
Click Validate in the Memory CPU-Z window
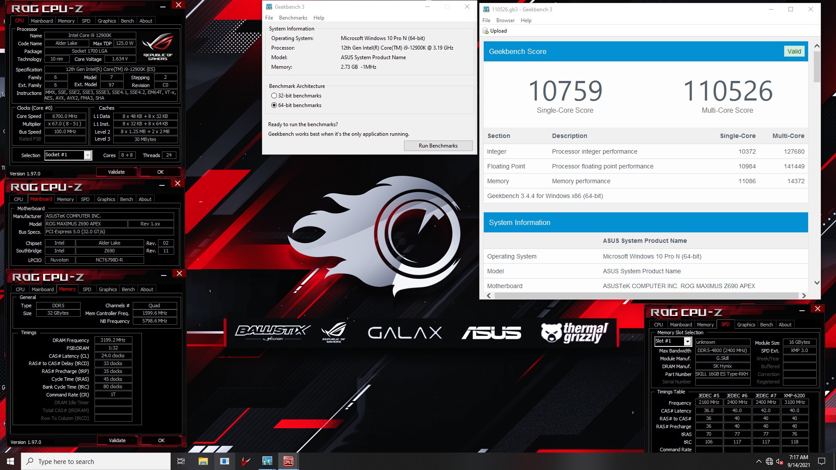pyautogui.click(x=117, y=440)
